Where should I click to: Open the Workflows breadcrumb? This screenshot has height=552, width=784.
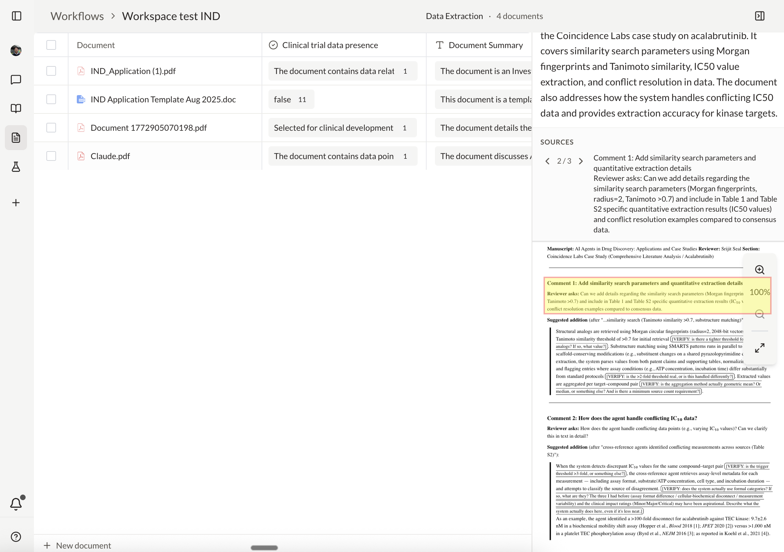click(x=77, y=16)
